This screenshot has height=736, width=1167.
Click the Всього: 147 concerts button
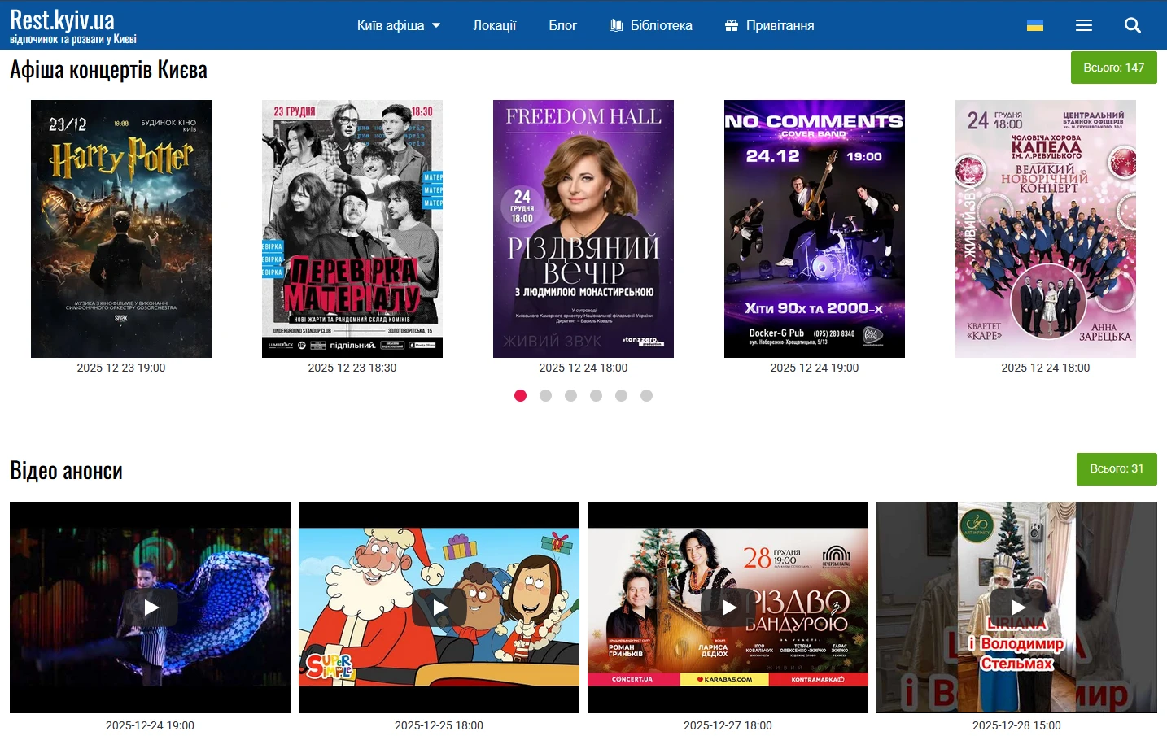[1113, 68]
